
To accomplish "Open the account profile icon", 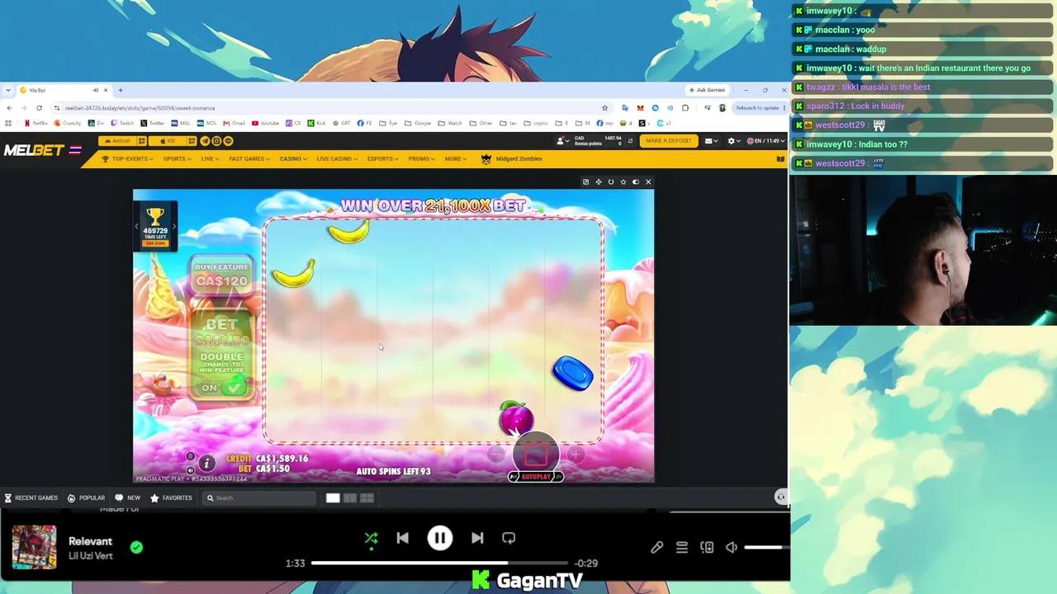I will [x=562, y=141].
